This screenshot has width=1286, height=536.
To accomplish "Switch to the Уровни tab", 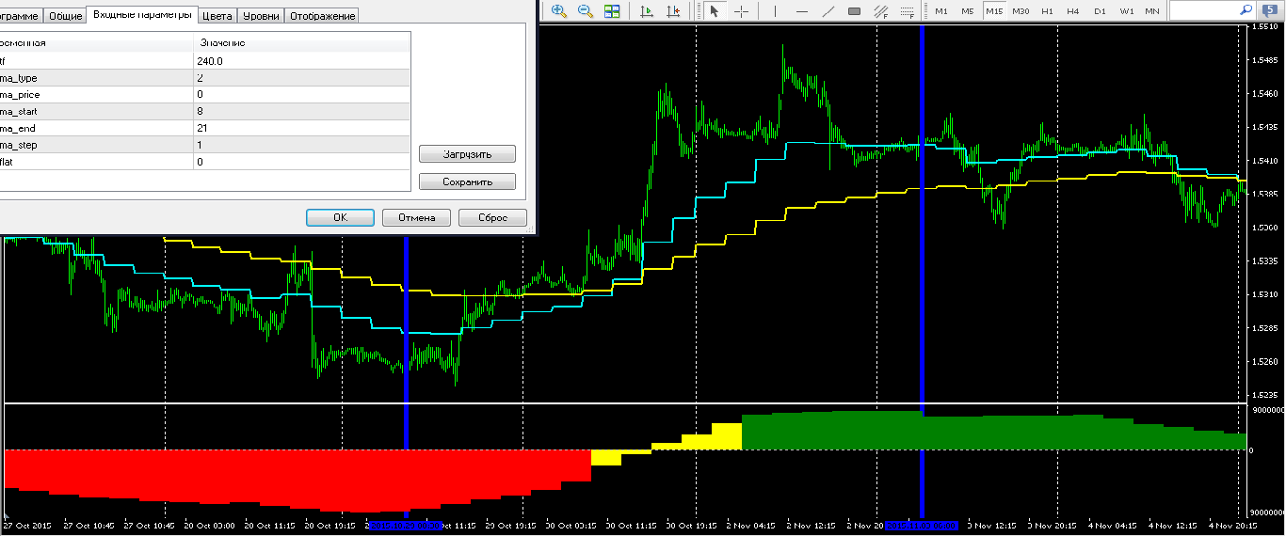I will tap(260, 16).
